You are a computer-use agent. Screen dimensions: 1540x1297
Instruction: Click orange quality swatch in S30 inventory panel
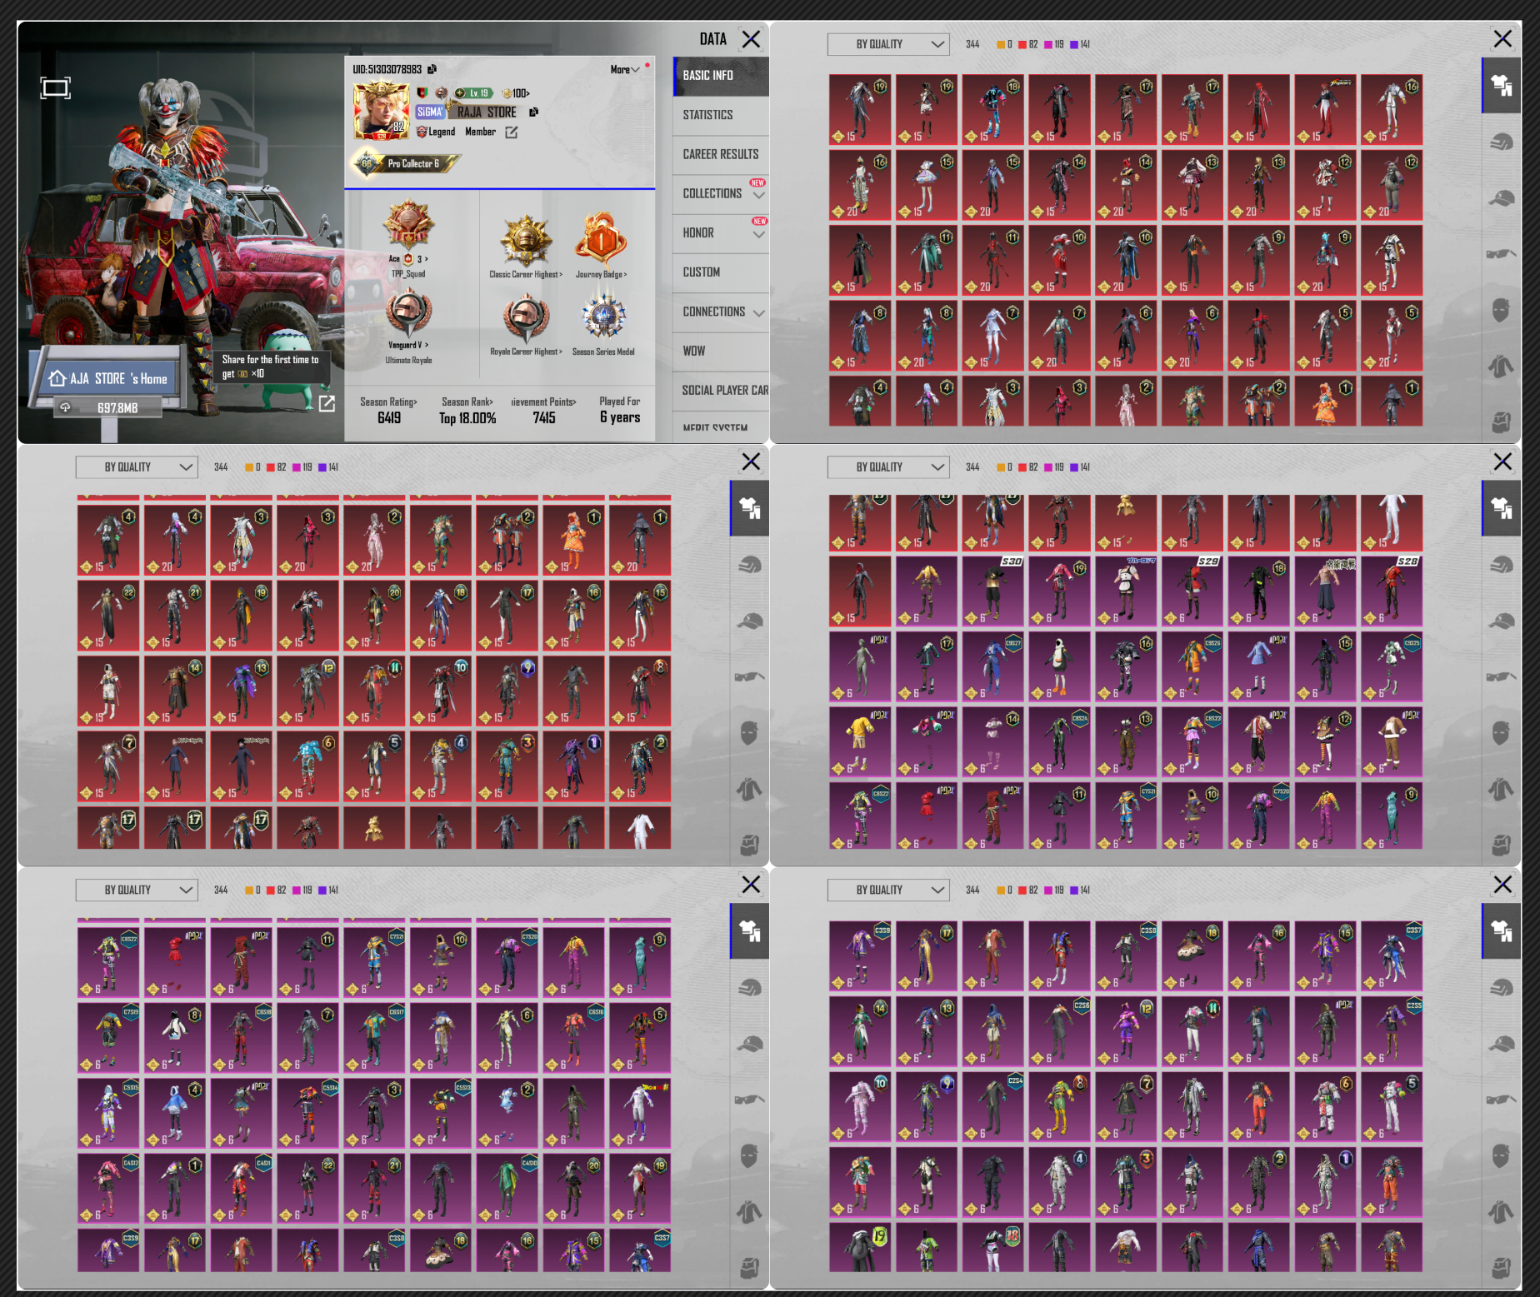(1001, 467)
